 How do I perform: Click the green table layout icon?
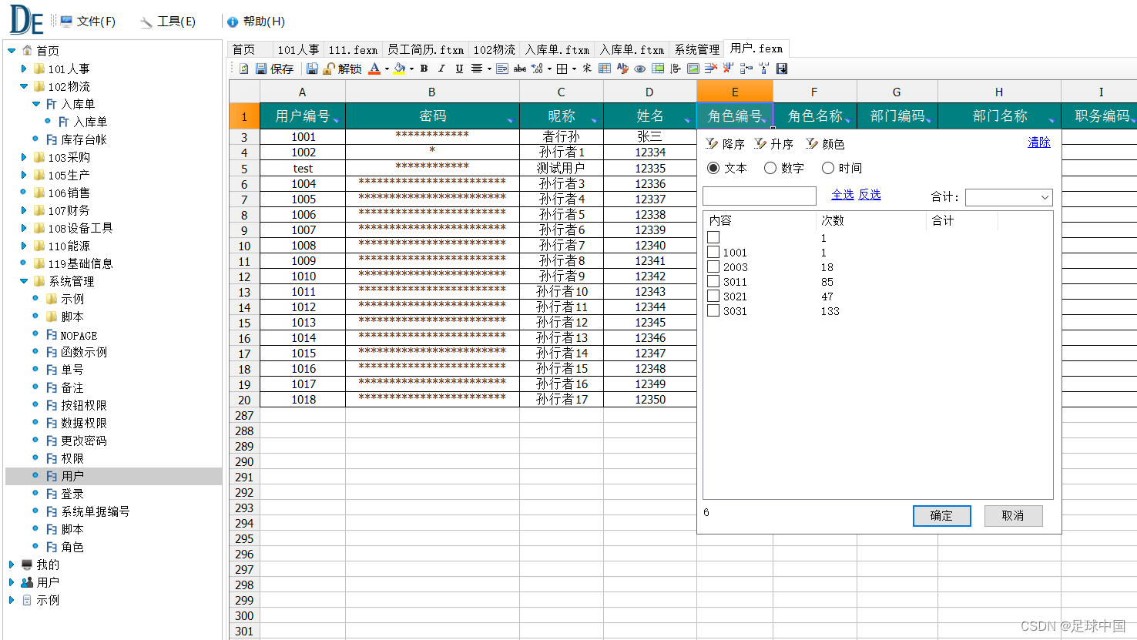[658, 69]
